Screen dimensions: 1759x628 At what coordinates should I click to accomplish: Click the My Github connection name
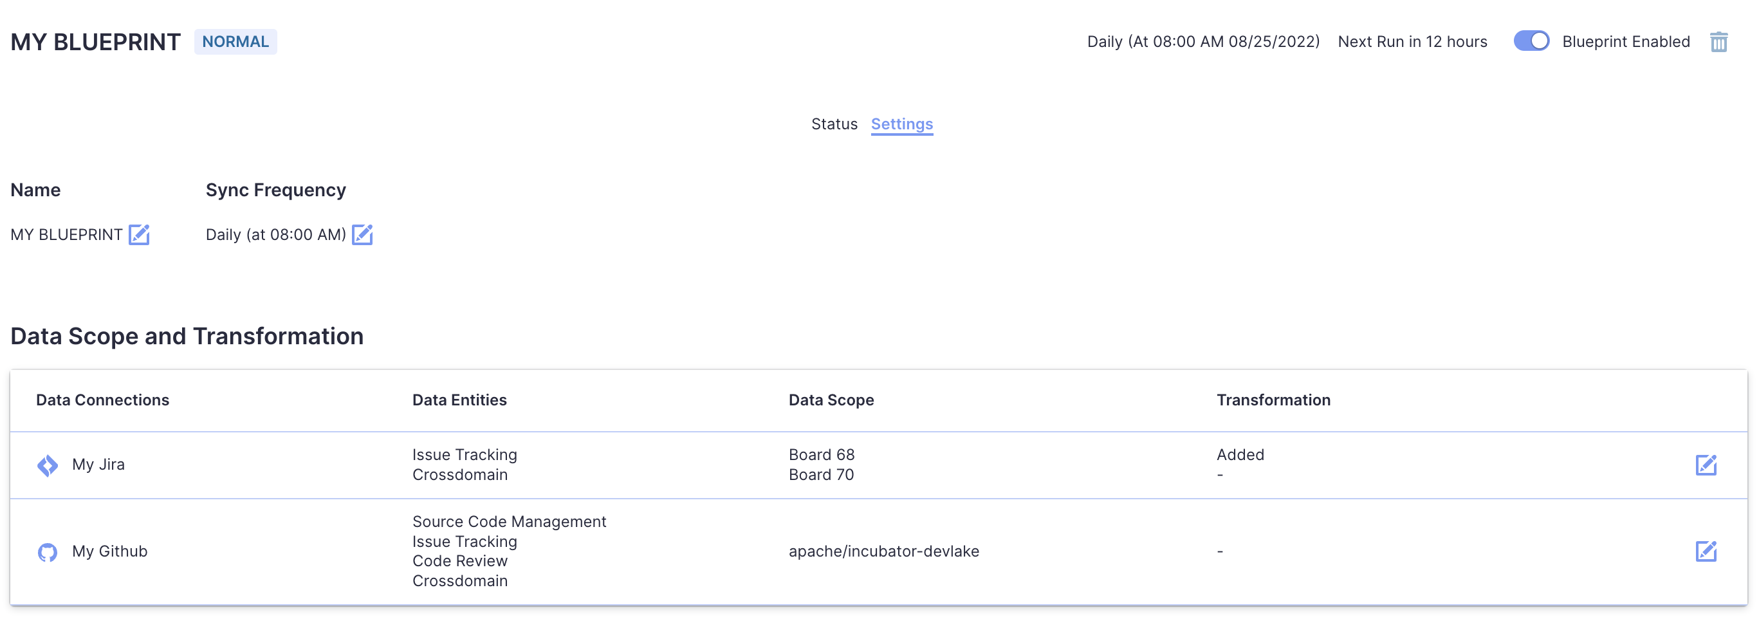pos(110,551)
